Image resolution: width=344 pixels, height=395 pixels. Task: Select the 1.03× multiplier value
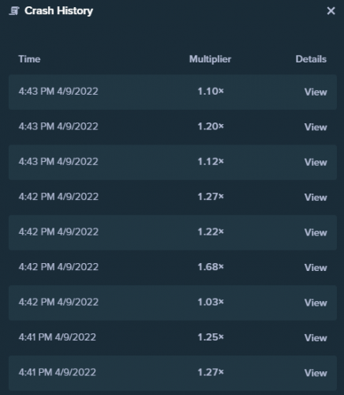tap(211, 302)
